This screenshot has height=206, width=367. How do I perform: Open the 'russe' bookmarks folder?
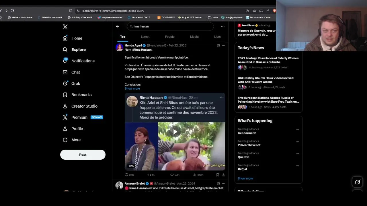213,17
